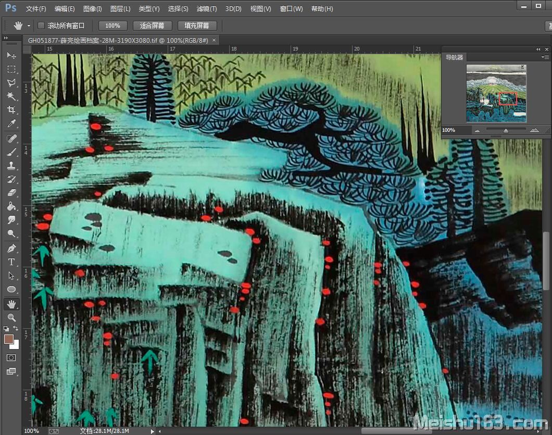
Task: Select the Eraser tool
Action: point(11,193)
